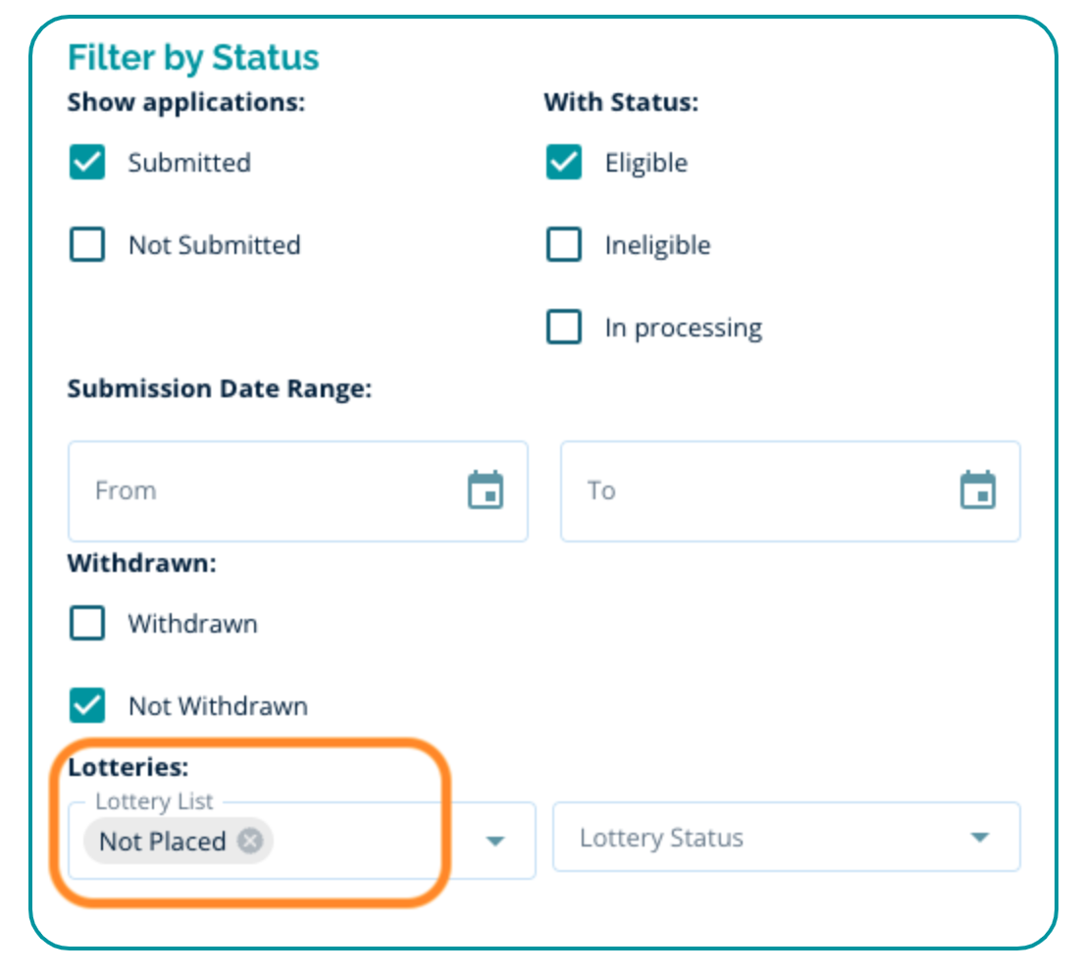Click the Lottery List field label
Image resolution: width=1083 pixels, height=975 pixels.
tap(154, 801)
